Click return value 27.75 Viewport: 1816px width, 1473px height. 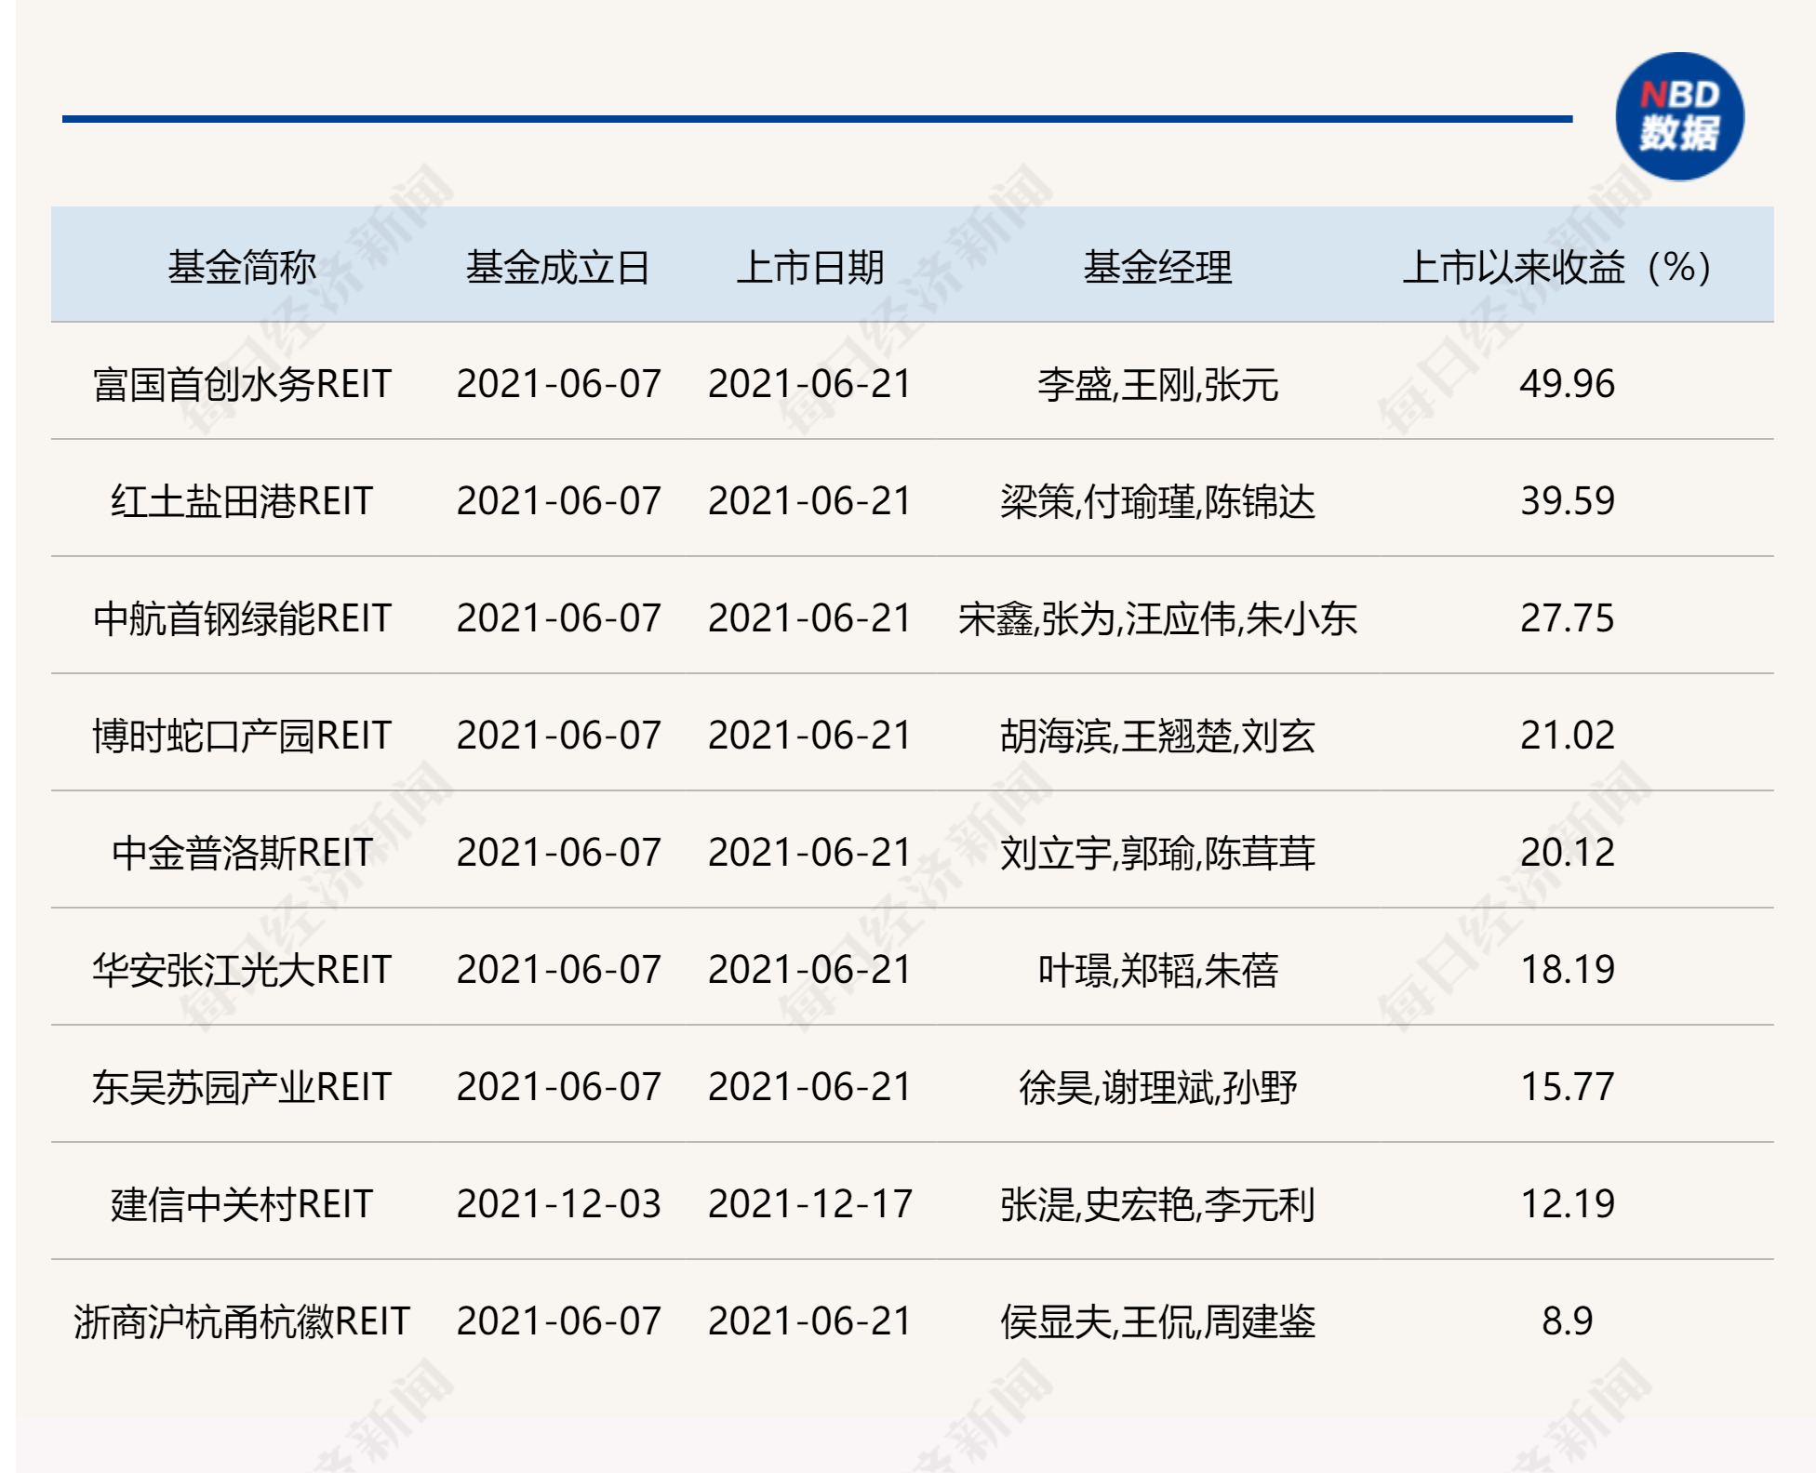1568,618
